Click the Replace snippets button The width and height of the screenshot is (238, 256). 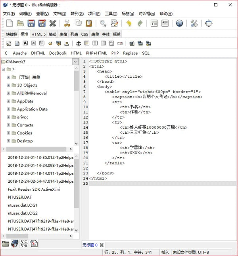pyautogui.click(x=130, y=53)
